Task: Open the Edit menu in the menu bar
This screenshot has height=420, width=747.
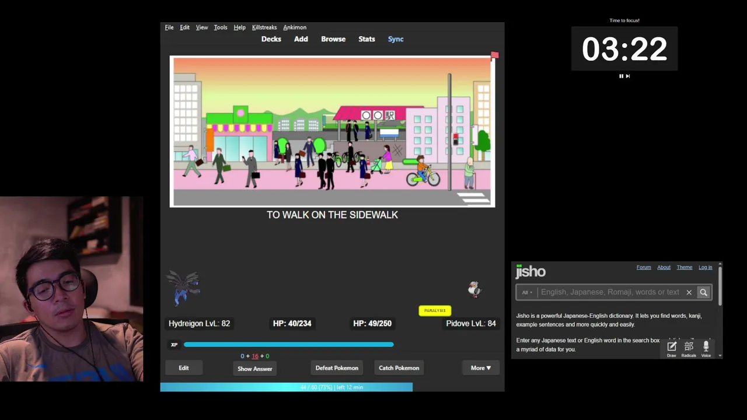Action: coord(184,27)
